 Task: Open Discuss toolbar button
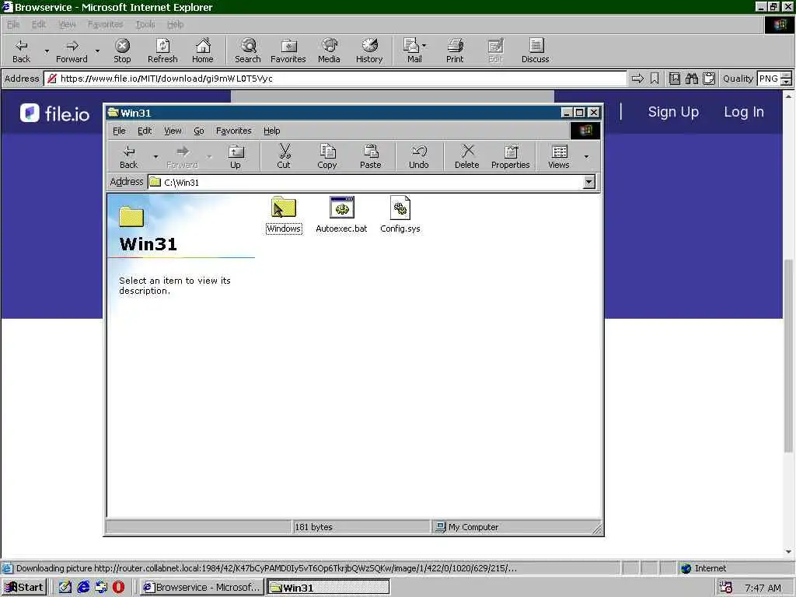tap(535, 51)
